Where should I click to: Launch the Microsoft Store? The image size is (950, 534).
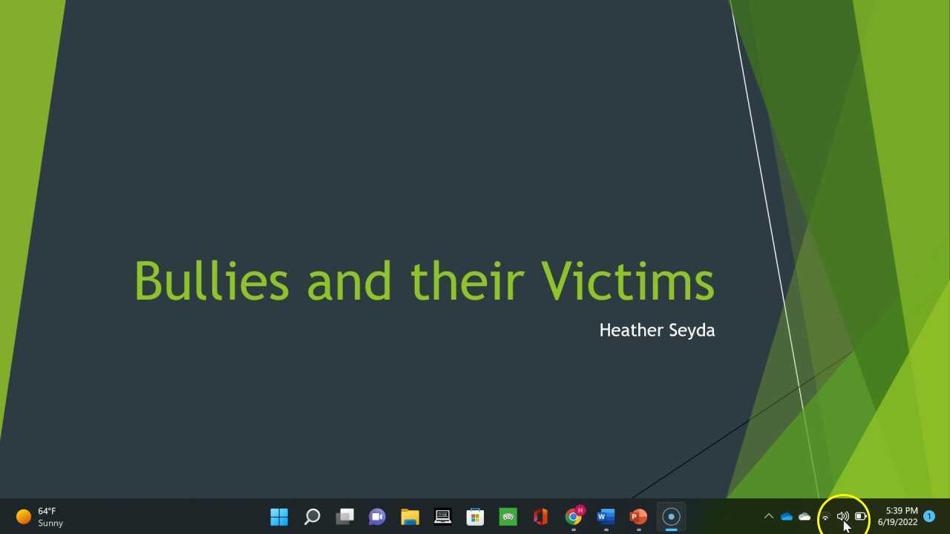point(475,516)
